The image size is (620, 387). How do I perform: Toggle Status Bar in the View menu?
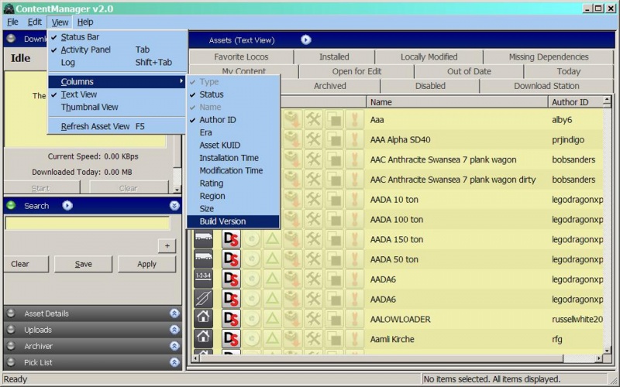coord(117,37)
